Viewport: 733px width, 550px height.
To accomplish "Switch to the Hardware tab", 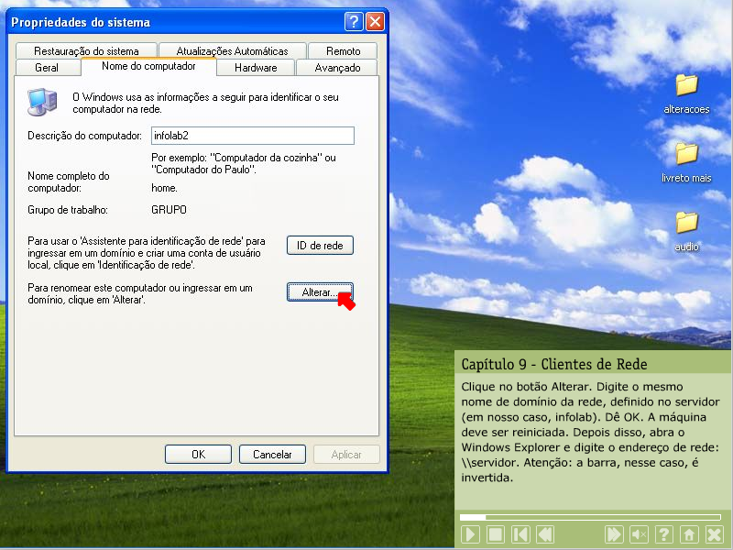I will click(256, 68).
